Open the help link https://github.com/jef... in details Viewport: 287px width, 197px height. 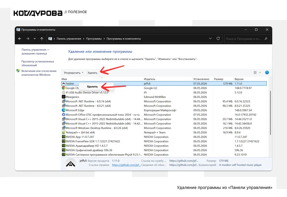[x=126, y=165]
